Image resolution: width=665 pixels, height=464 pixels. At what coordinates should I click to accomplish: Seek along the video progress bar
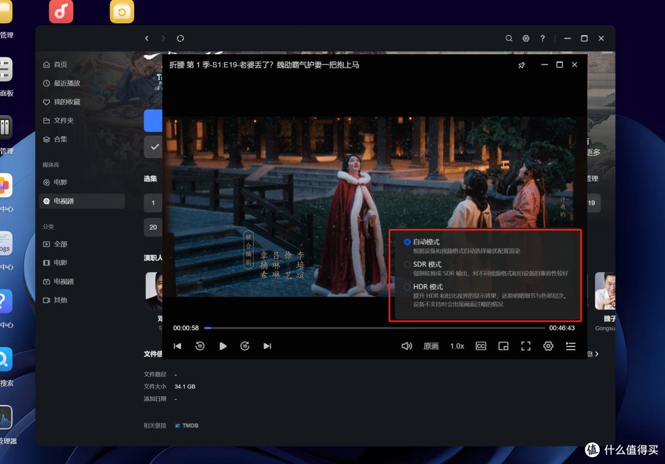(x=374, y=328)
